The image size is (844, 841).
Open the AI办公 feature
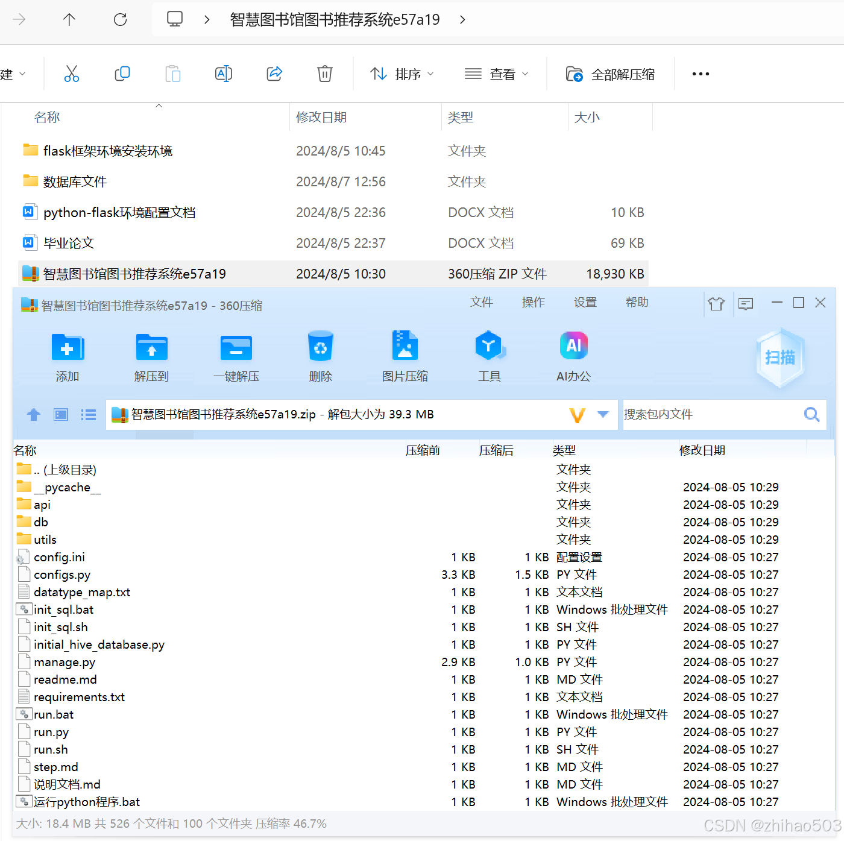[x=573, y=356]
